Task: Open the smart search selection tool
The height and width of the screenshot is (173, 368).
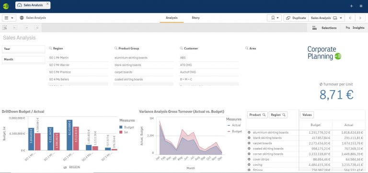Action: point(5,28)
